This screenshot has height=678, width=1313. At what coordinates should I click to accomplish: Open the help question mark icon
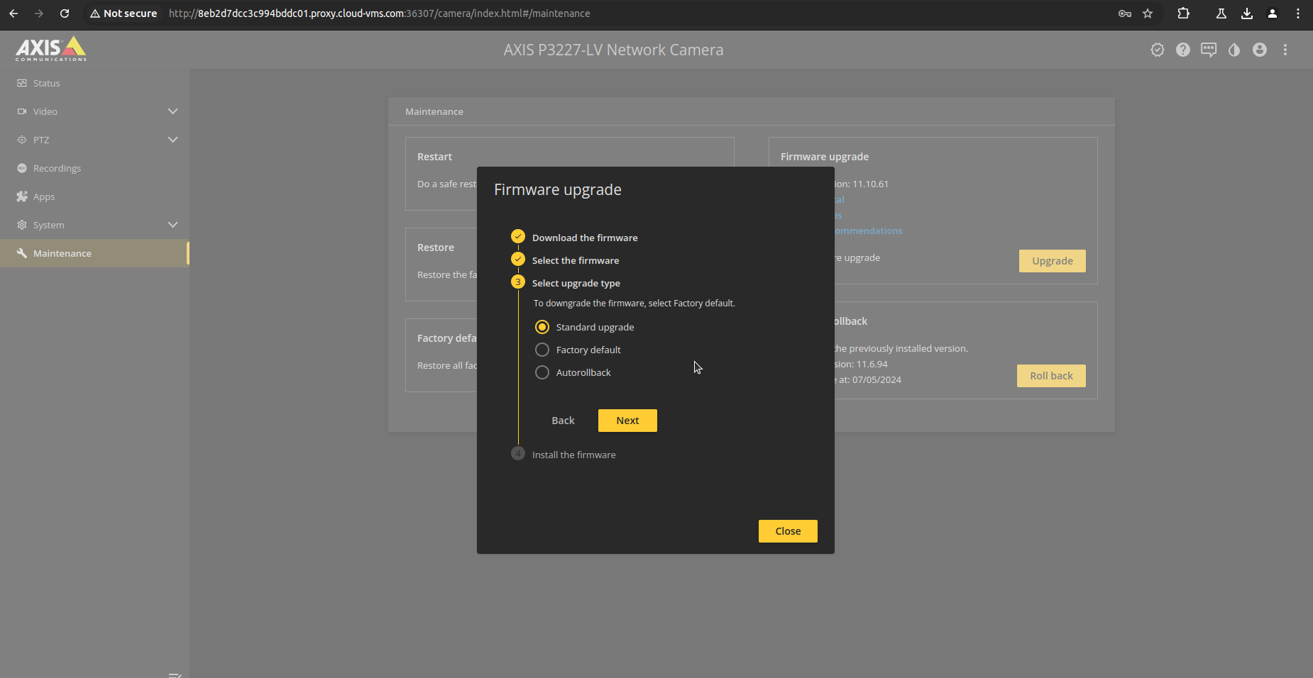1183,50
